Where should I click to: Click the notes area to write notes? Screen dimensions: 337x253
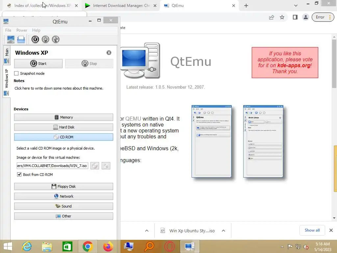(59, 88)
